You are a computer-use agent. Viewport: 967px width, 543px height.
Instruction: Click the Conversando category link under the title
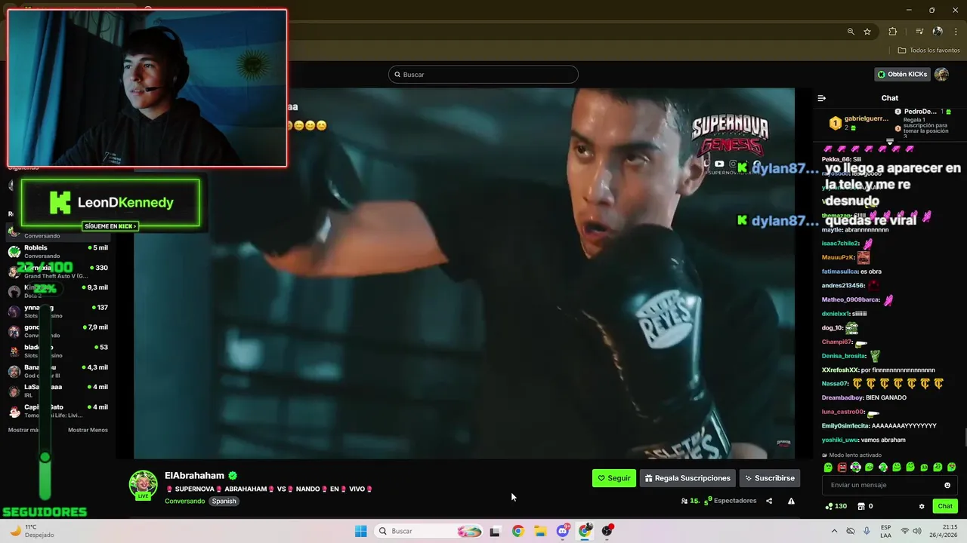click(184, 501)
